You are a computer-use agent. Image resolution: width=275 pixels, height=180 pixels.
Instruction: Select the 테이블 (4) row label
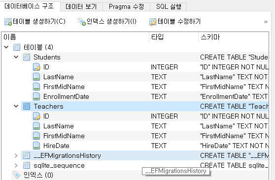[38, 47]
